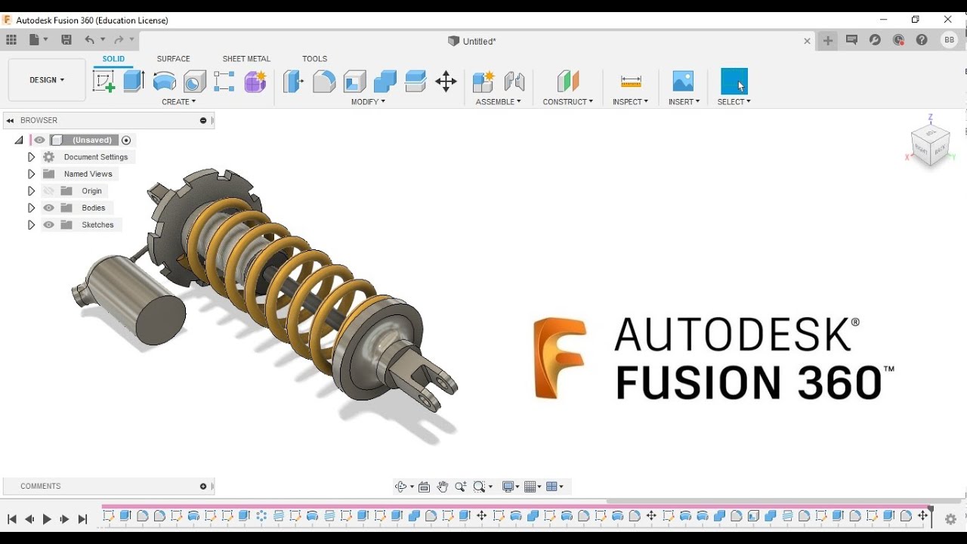Image resolution: width=967 pixels, height=544 pixels.
Task: Select the Hole tool
Action: [195, 81]
